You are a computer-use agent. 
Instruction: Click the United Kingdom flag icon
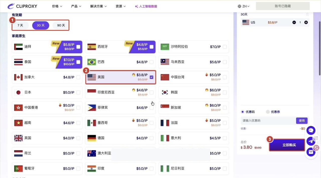19,138
